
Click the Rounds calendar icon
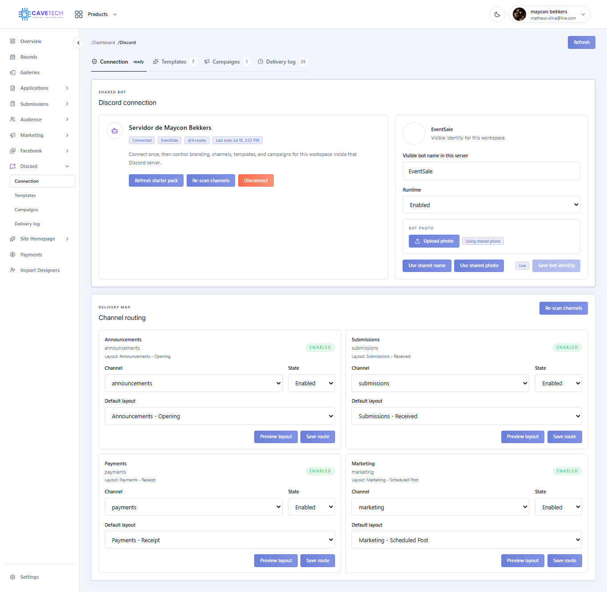click(12, 57)
